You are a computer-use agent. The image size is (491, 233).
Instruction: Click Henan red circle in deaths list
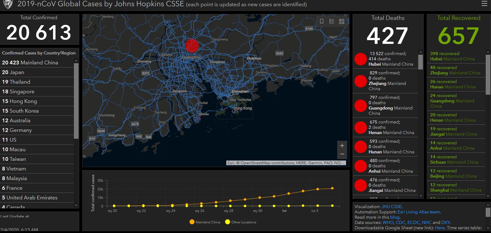coord(360,128)
